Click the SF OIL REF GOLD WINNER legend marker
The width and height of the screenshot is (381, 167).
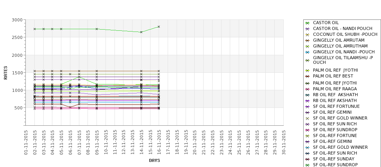click(308, 118)
